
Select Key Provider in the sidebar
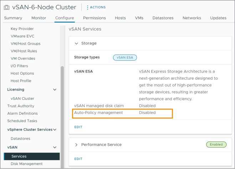point(22,29)
